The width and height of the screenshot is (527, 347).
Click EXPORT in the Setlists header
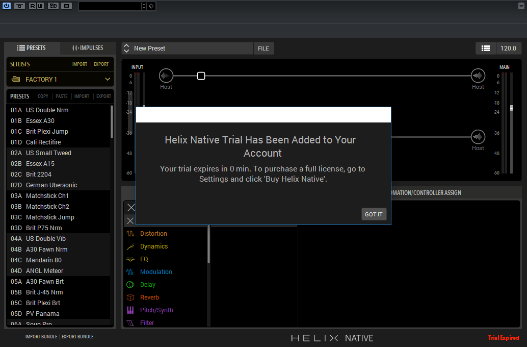point(101,64)
